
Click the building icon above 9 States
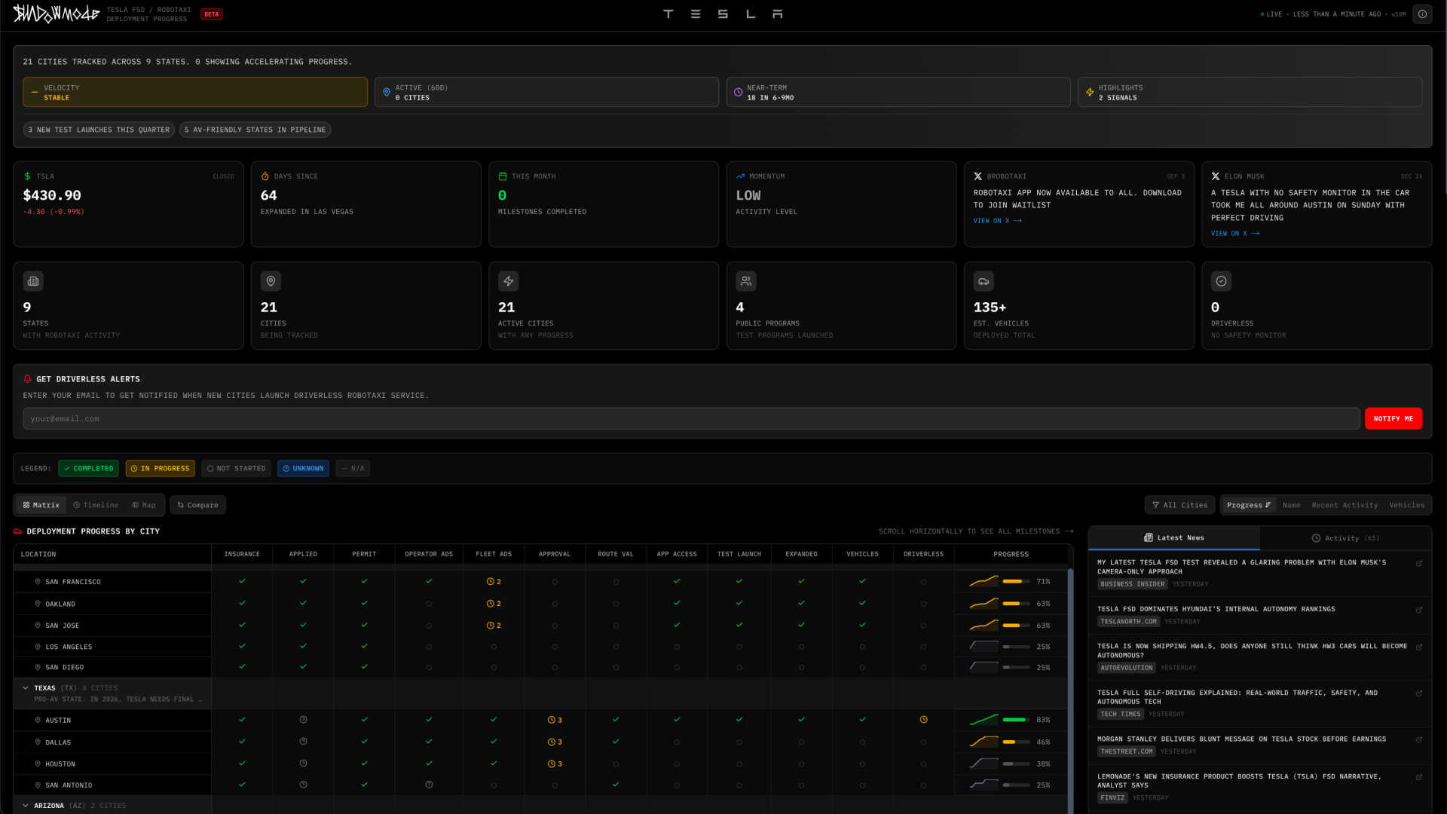click(x=33, y=281)
